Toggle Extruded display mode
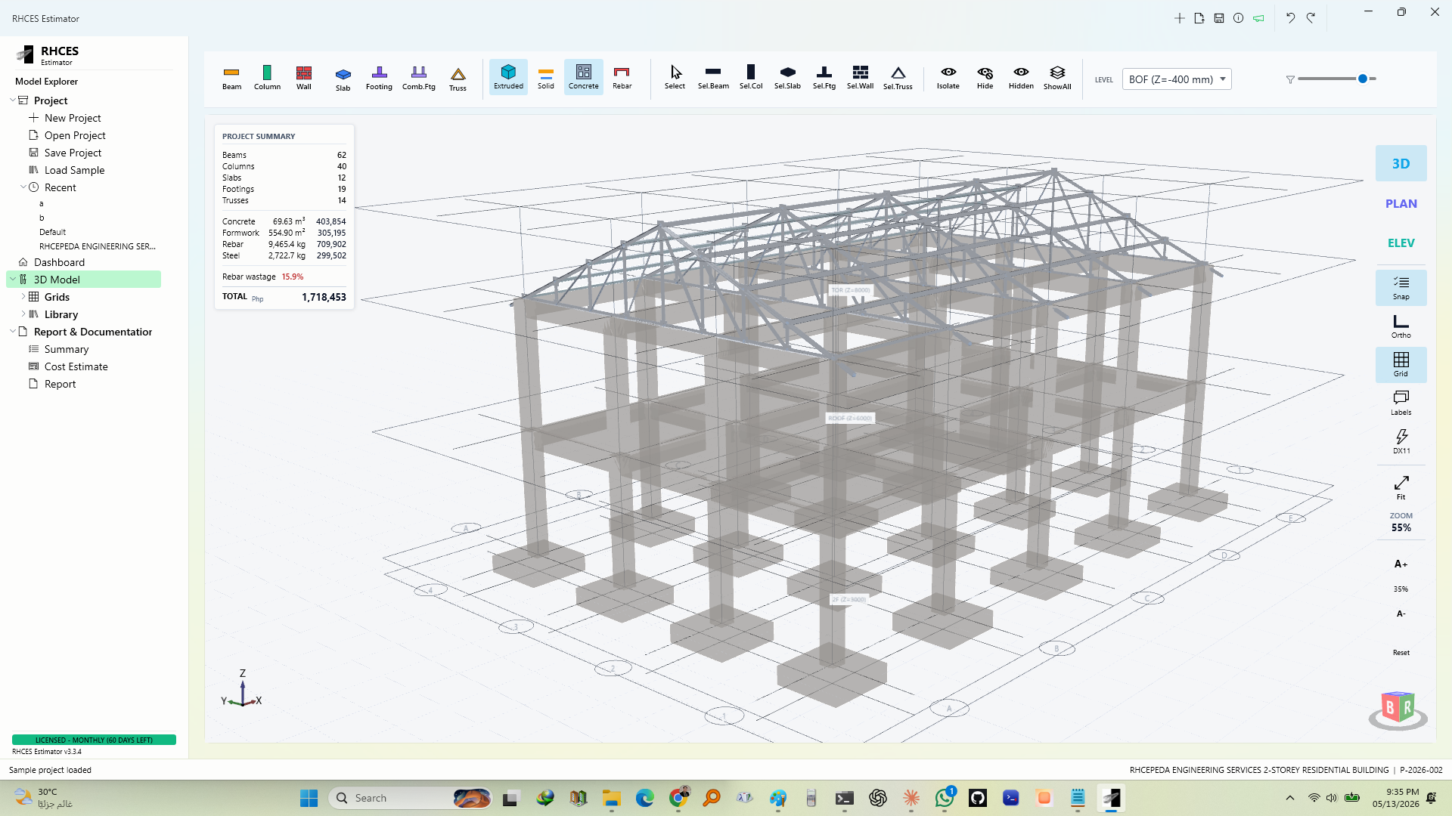 [508, 77]
